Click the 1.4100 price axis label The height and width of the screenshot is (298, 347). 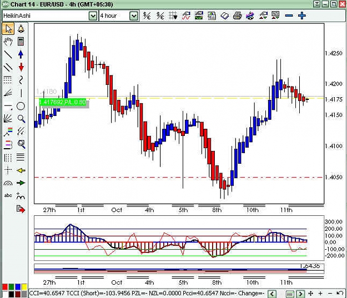click(334, 147)
